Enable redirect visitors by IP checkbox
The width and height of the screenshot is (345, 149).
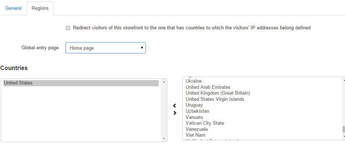tap(68, 28)
